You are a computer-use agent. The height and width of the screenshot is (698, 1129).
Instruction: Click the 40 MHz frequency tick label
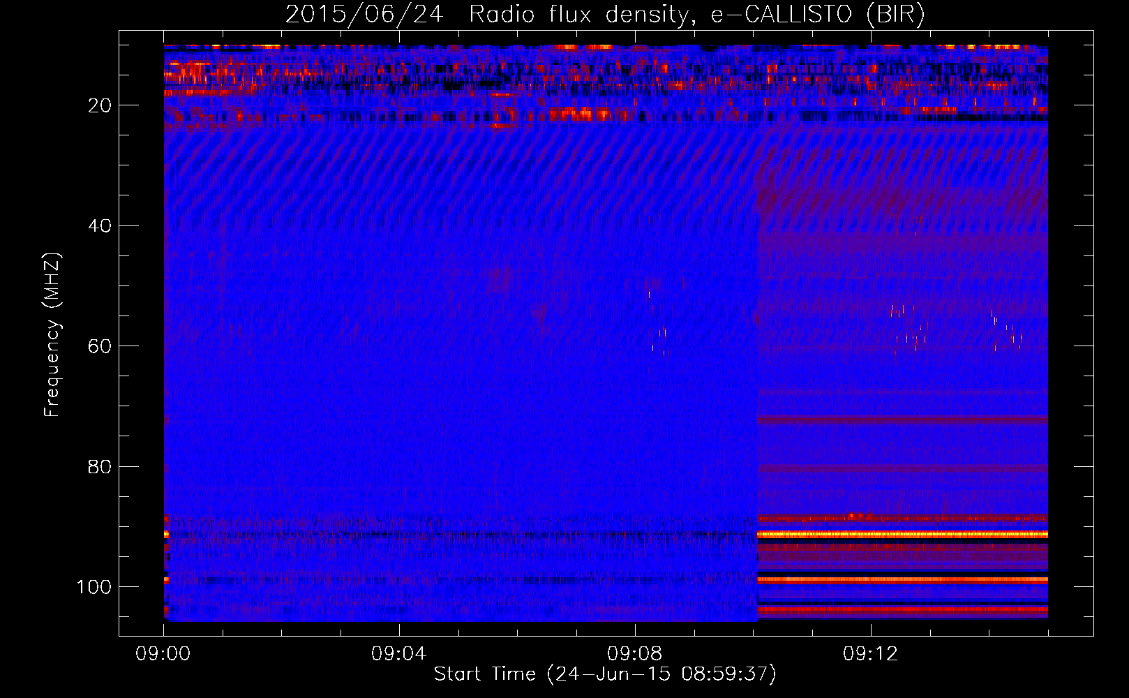coord(100,226)
